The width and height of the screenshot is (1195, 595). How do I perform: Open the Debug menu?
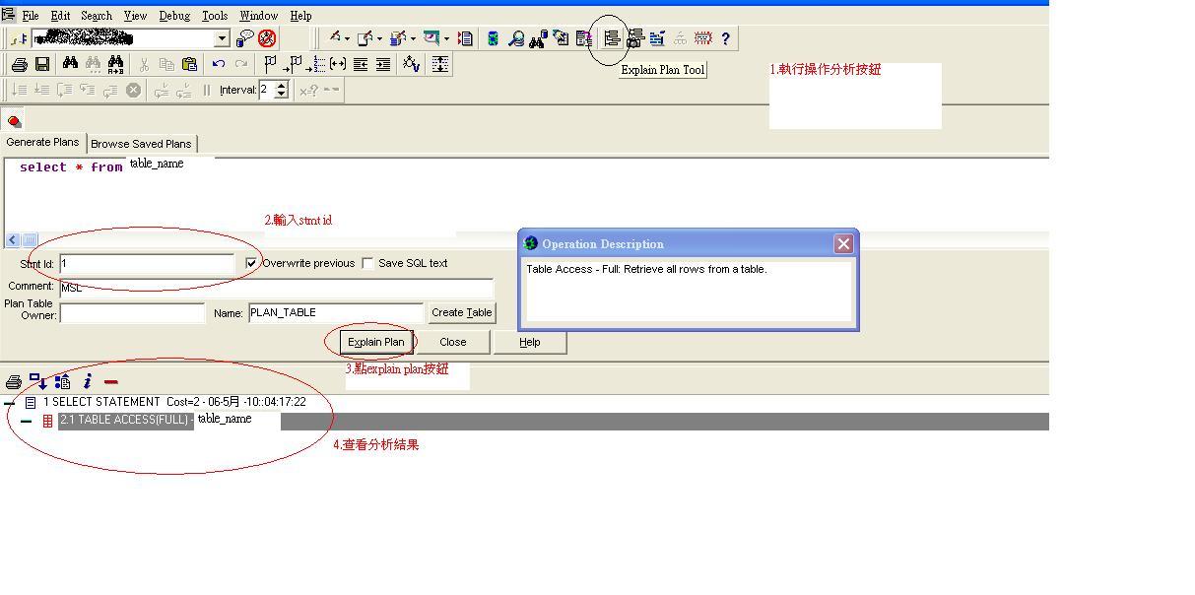pos(176,15)
